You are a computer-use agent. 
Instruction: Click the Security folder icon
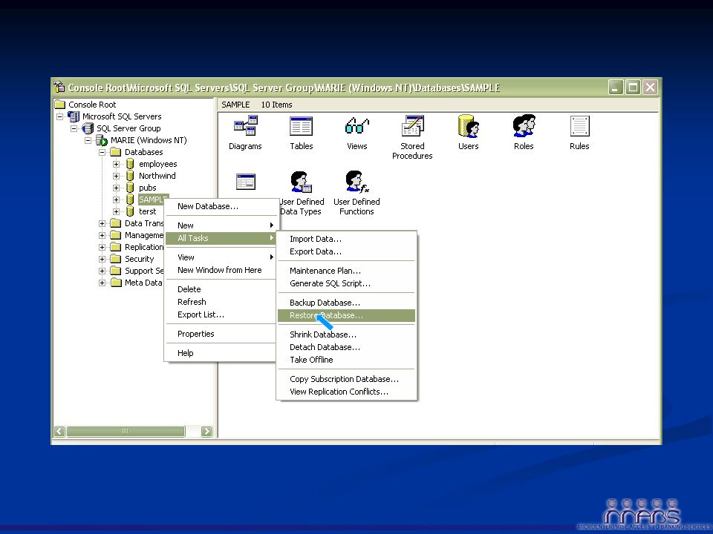pyautogui.click(x=116, y=259)
